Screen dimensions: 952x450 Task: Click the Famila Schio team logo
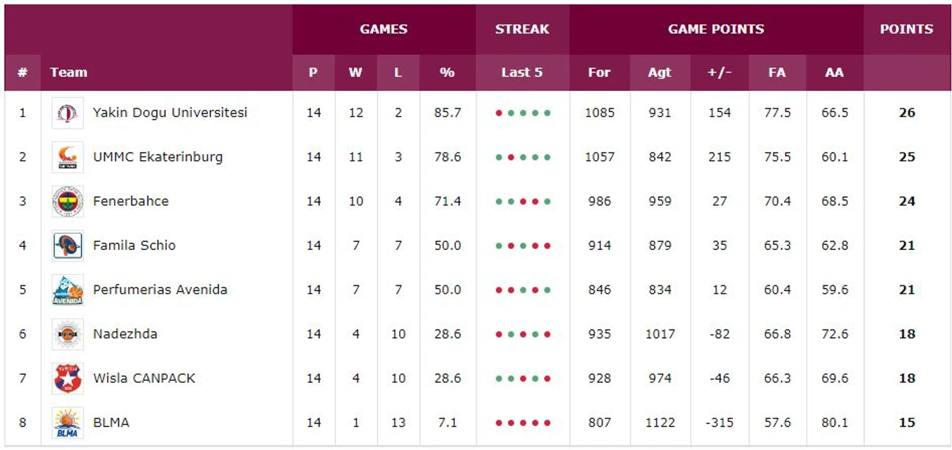click(x=68, y=246)
